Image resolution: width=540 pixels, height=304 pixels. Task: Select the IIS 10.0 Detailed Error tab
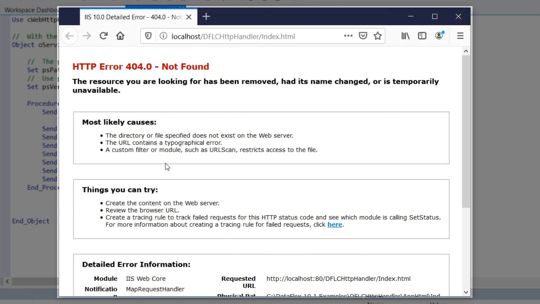click(133, 17)
